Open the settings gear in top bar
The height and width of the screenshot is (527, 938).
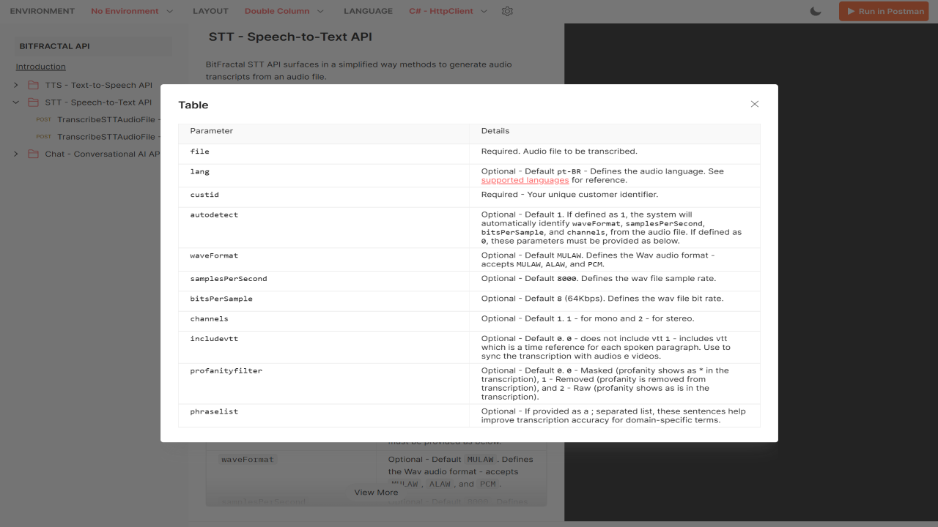(x=507, y=11)
